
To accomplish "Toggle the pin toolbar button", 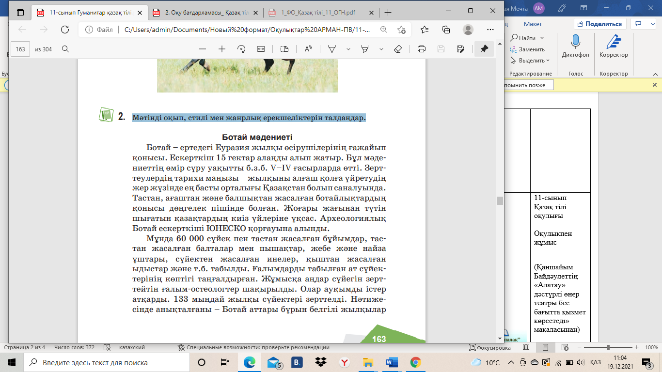I will click(x=484, y=49).
